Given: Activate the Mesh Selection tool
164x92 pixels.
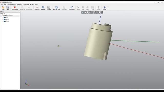Looking at the screenshot, I should pyautogui.click(x=15, y=8).
